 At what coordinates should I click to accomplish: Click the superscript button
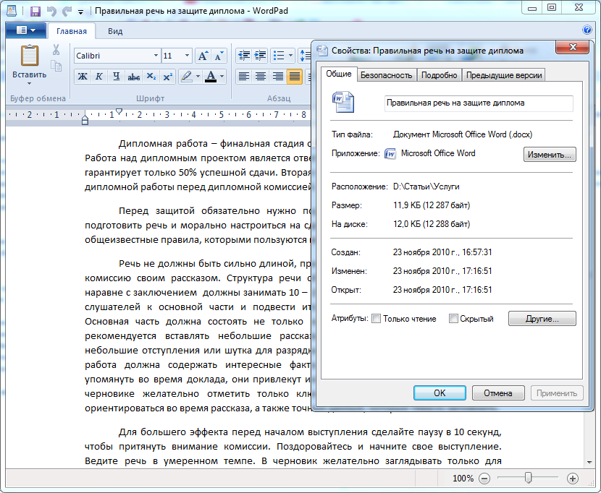pyautogui.click(x=168, y=77)
